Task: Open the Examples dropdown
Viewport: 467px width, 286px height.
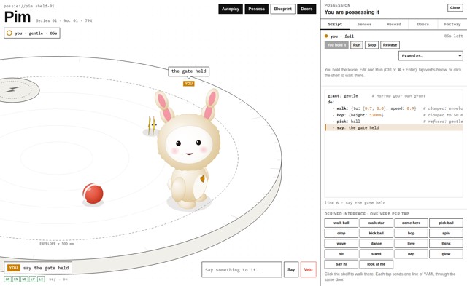Action: (431, 56)
